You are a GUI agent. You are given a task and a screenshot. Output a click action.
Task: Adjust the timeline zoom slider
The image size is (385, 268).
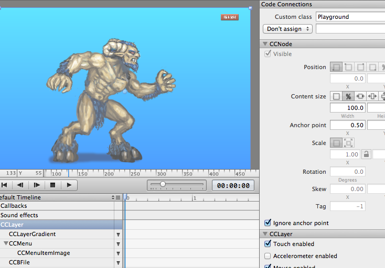coord(163,184)
